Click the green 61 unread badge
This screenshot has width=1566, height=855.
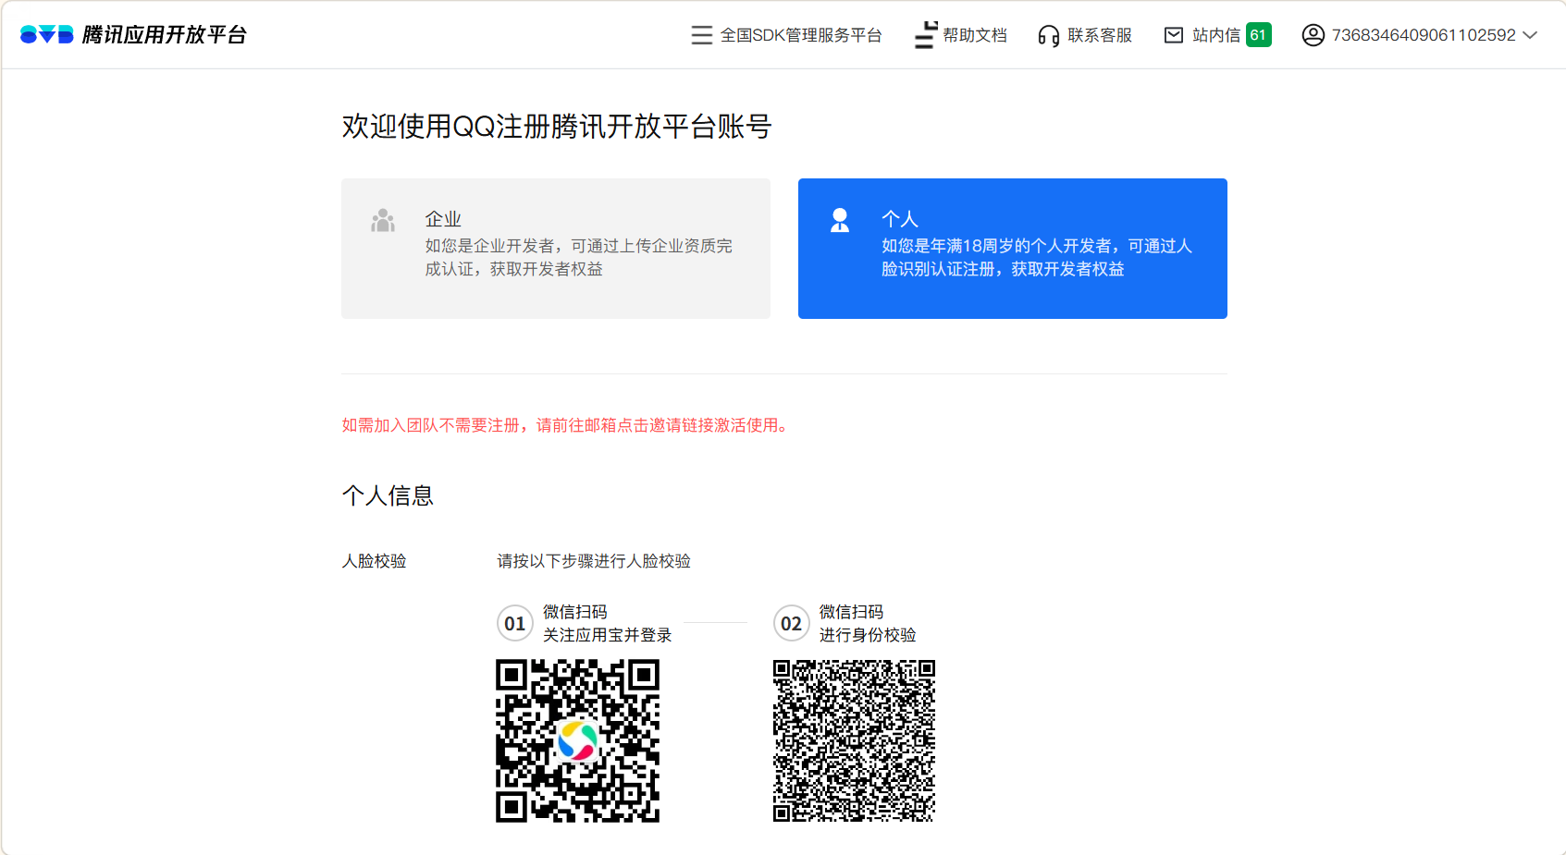click(x=1258, y=35)
